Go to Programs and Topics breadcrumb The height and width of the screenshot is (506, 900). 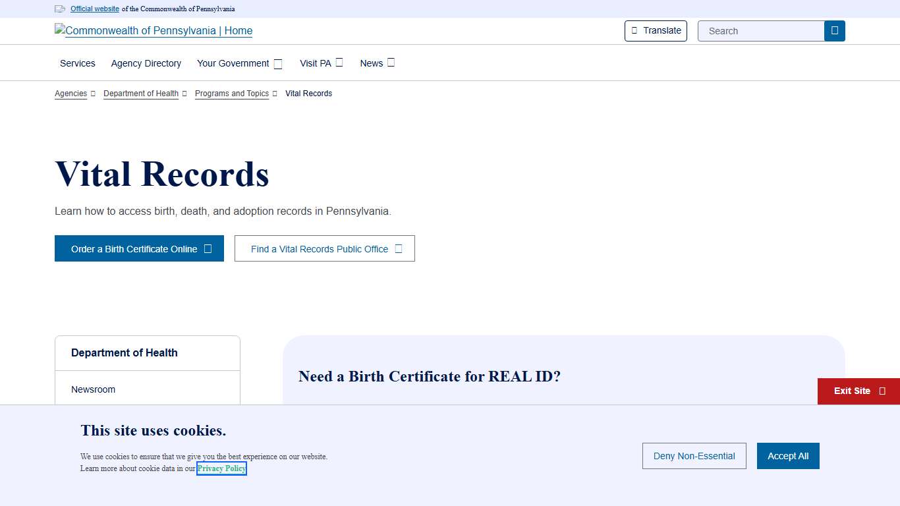[x=232, y=94]
